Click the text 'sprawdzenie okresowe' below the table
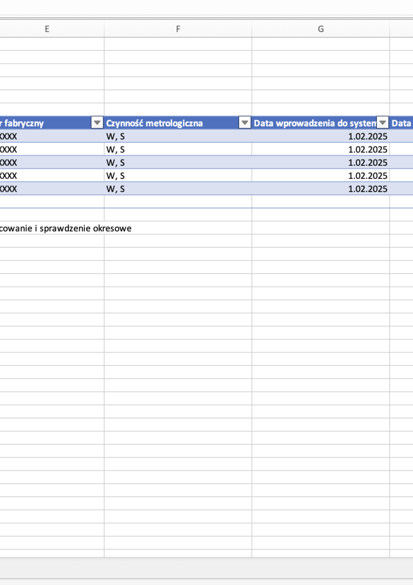Viewport: 413px width, 585px height. (x=85, y=228)
